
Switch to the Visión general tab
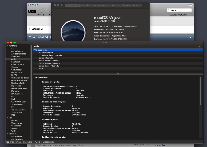[x=72, y=5]
